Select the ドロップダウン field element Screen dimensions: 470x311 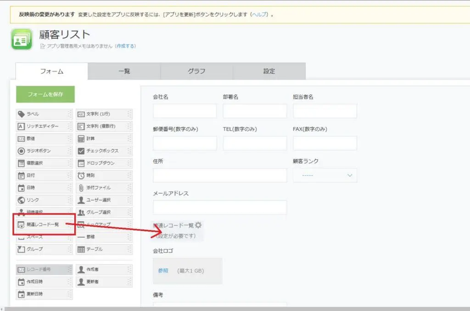(104, 163)
